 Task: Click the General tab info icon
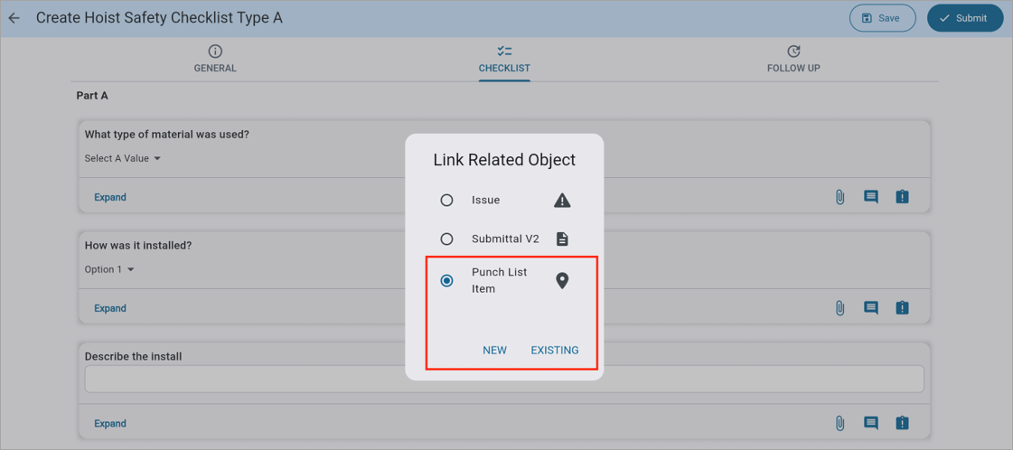[215, 51]
